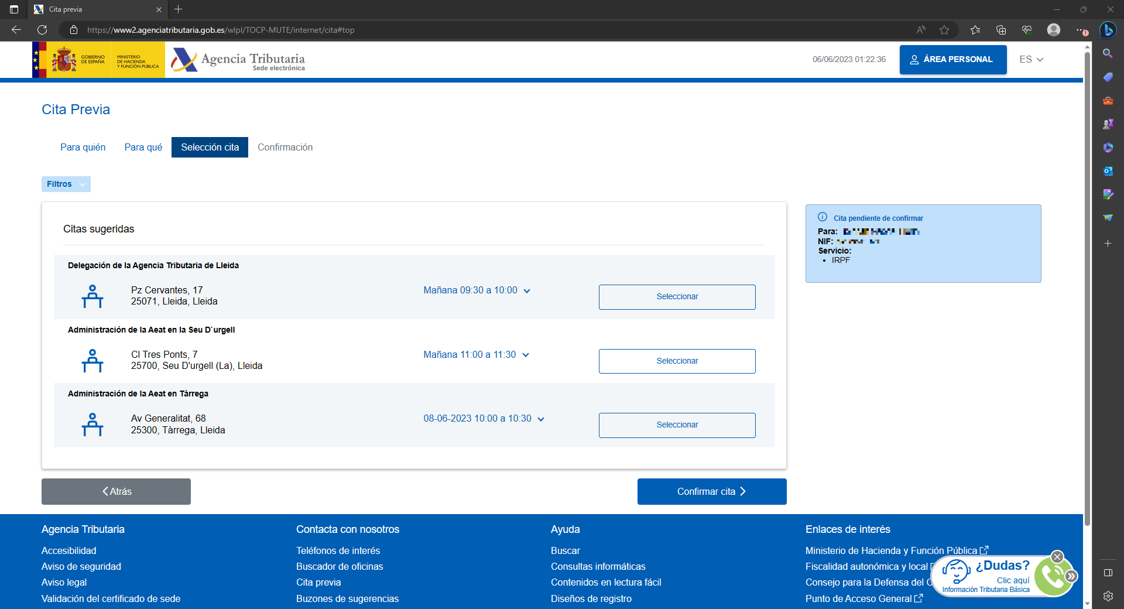
Task: Open the sidebar Drop paper plane icon
Action: [1108, 218]
